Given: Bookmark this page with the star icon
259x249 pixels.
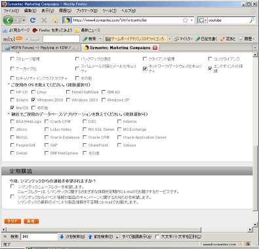Looking at the screenshot, I should click(x=185, y=20).
